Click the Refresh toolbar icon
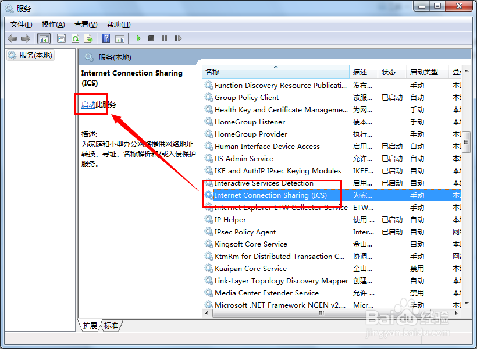 click(x=75, y=38)
